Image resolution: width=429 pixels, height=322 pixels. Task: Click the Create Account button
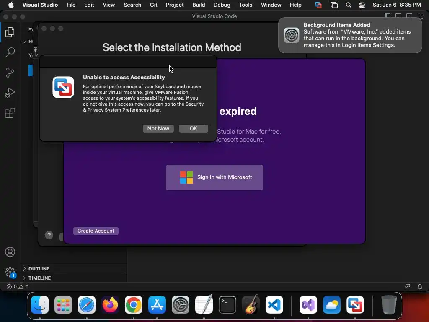pyautogui.click(x=96, y=231)
